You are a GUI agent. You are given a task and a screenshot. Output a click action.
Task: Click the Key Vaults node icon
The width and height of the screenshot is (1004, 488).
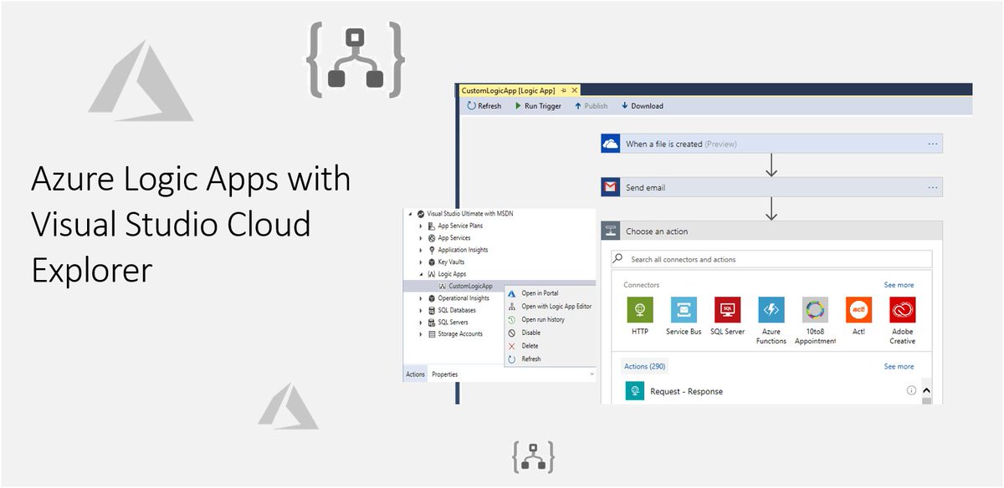(431, 262)
